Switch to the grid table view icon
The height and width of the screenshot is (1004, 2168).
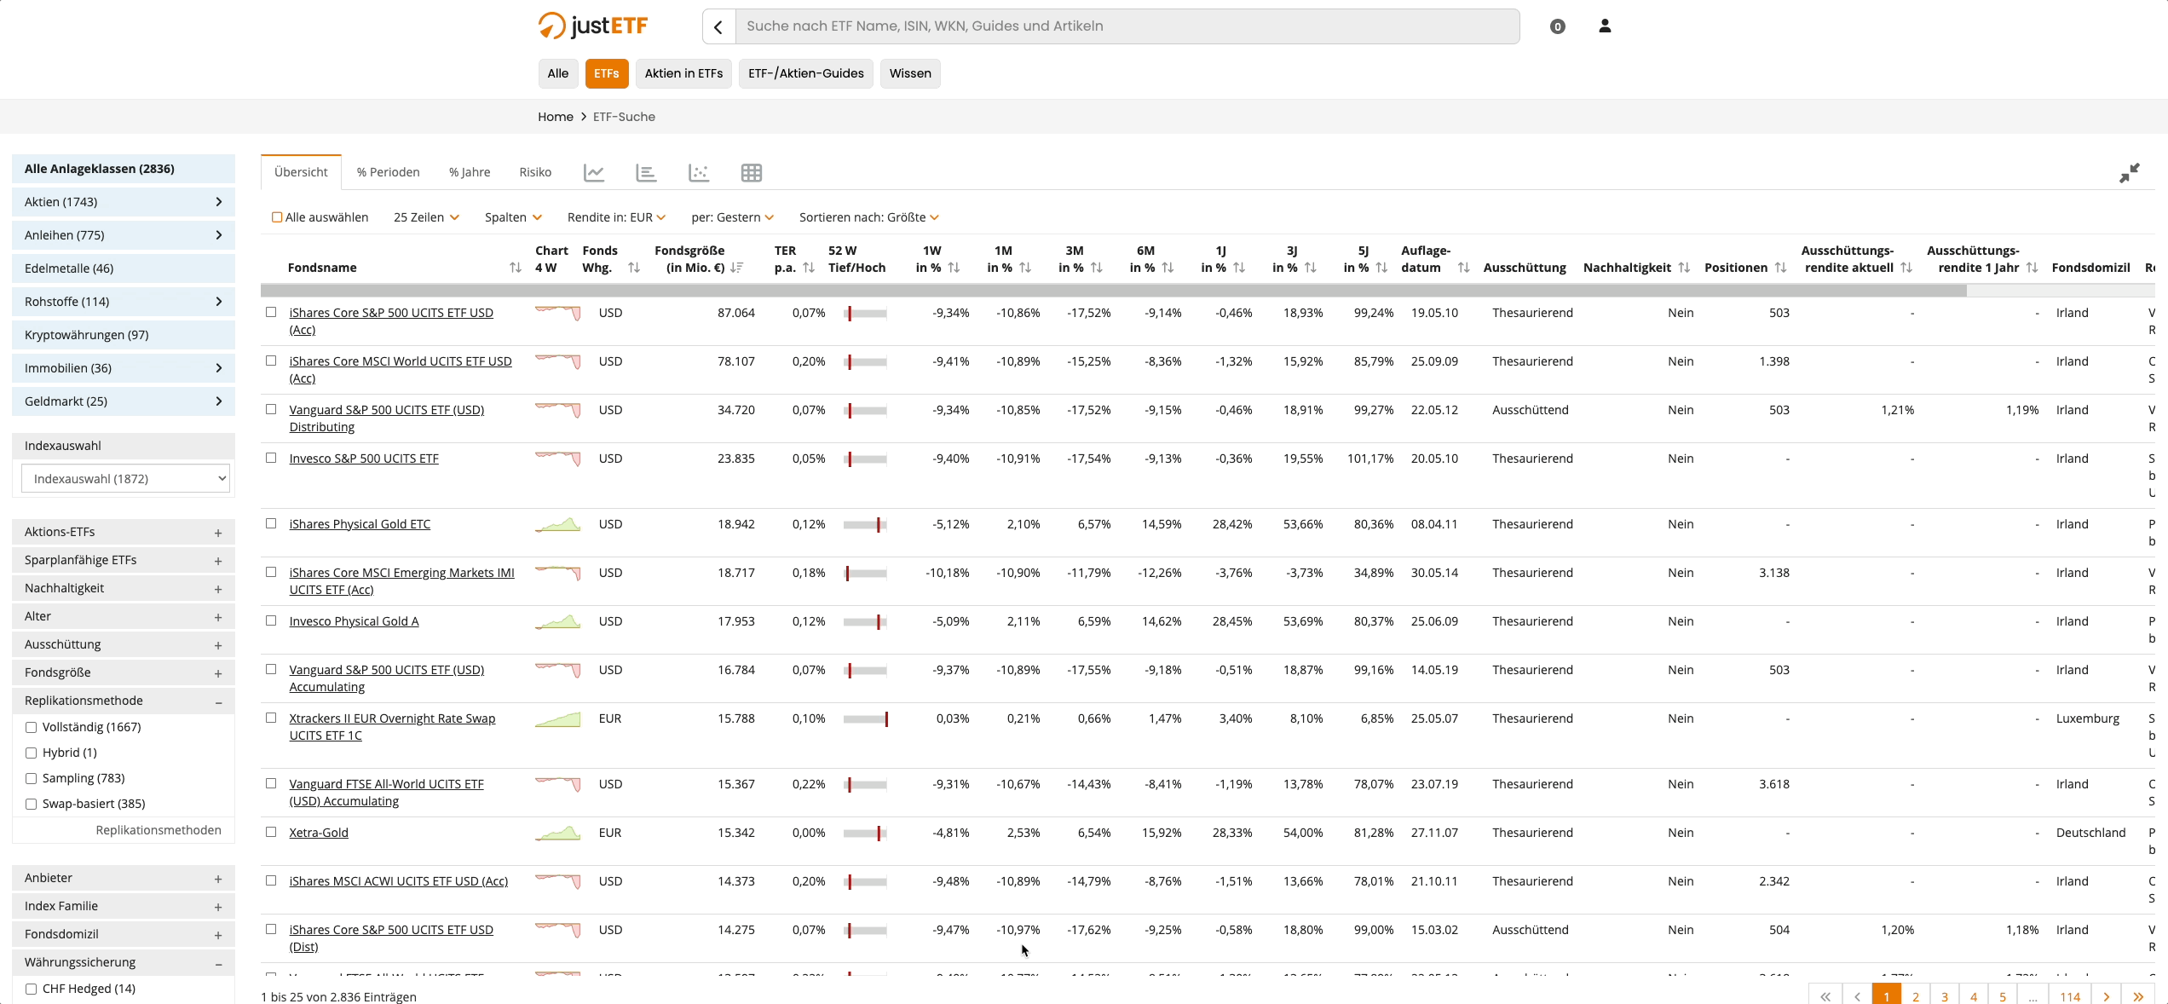pyautogui.click(x=751, y=173)
